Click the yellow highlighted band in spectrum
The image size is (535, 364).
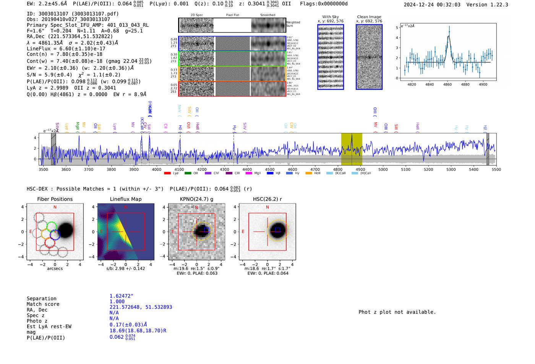352,149
